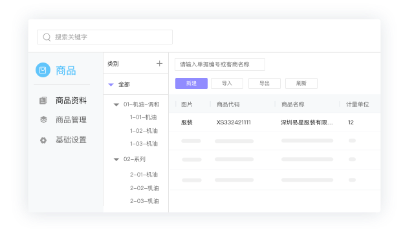Select the 1-02-机油 tree item
Screen dimensions: 414x232
point(144,131)
